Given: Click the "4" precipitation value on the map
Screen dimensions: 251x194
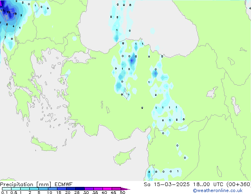Looking at the screenshot, I should point(13,26).
